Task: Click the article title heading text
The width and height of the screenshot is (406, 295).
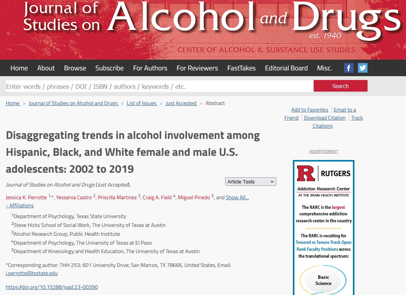Action: coord(132,152)
